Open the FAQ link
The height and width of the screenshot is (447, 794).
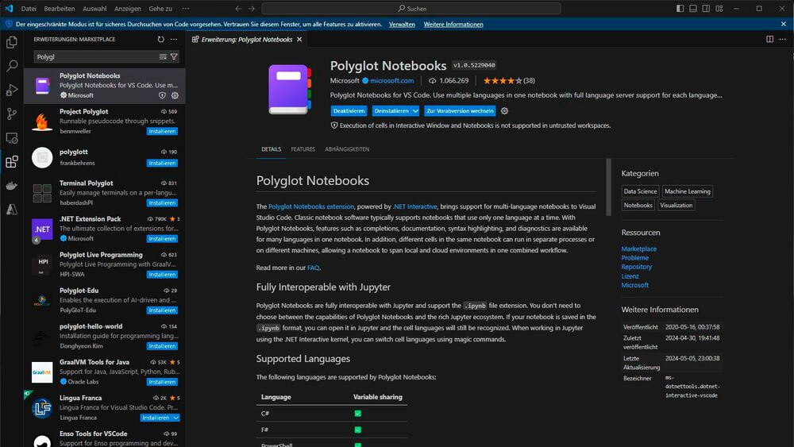pyautogui.click(x=314, y=268)
